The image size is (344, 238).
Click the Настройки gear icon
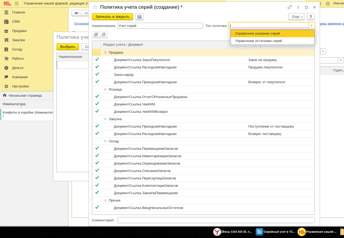click(6, 86)
